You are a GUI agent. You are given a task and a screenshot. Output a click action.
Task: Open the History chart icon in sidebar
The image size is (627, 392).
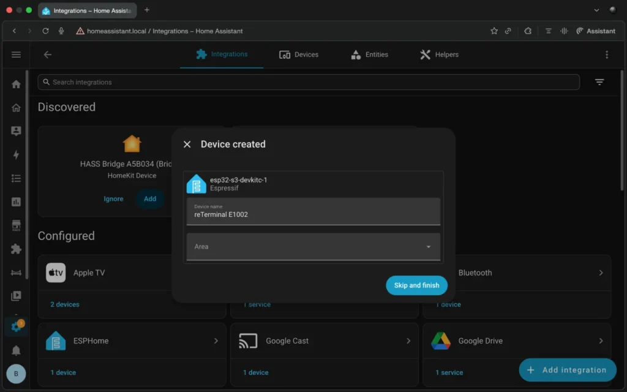[x=16, y=202]
